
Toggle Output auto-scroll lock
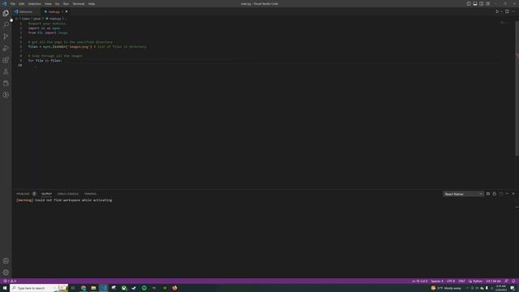coord(494,194)
